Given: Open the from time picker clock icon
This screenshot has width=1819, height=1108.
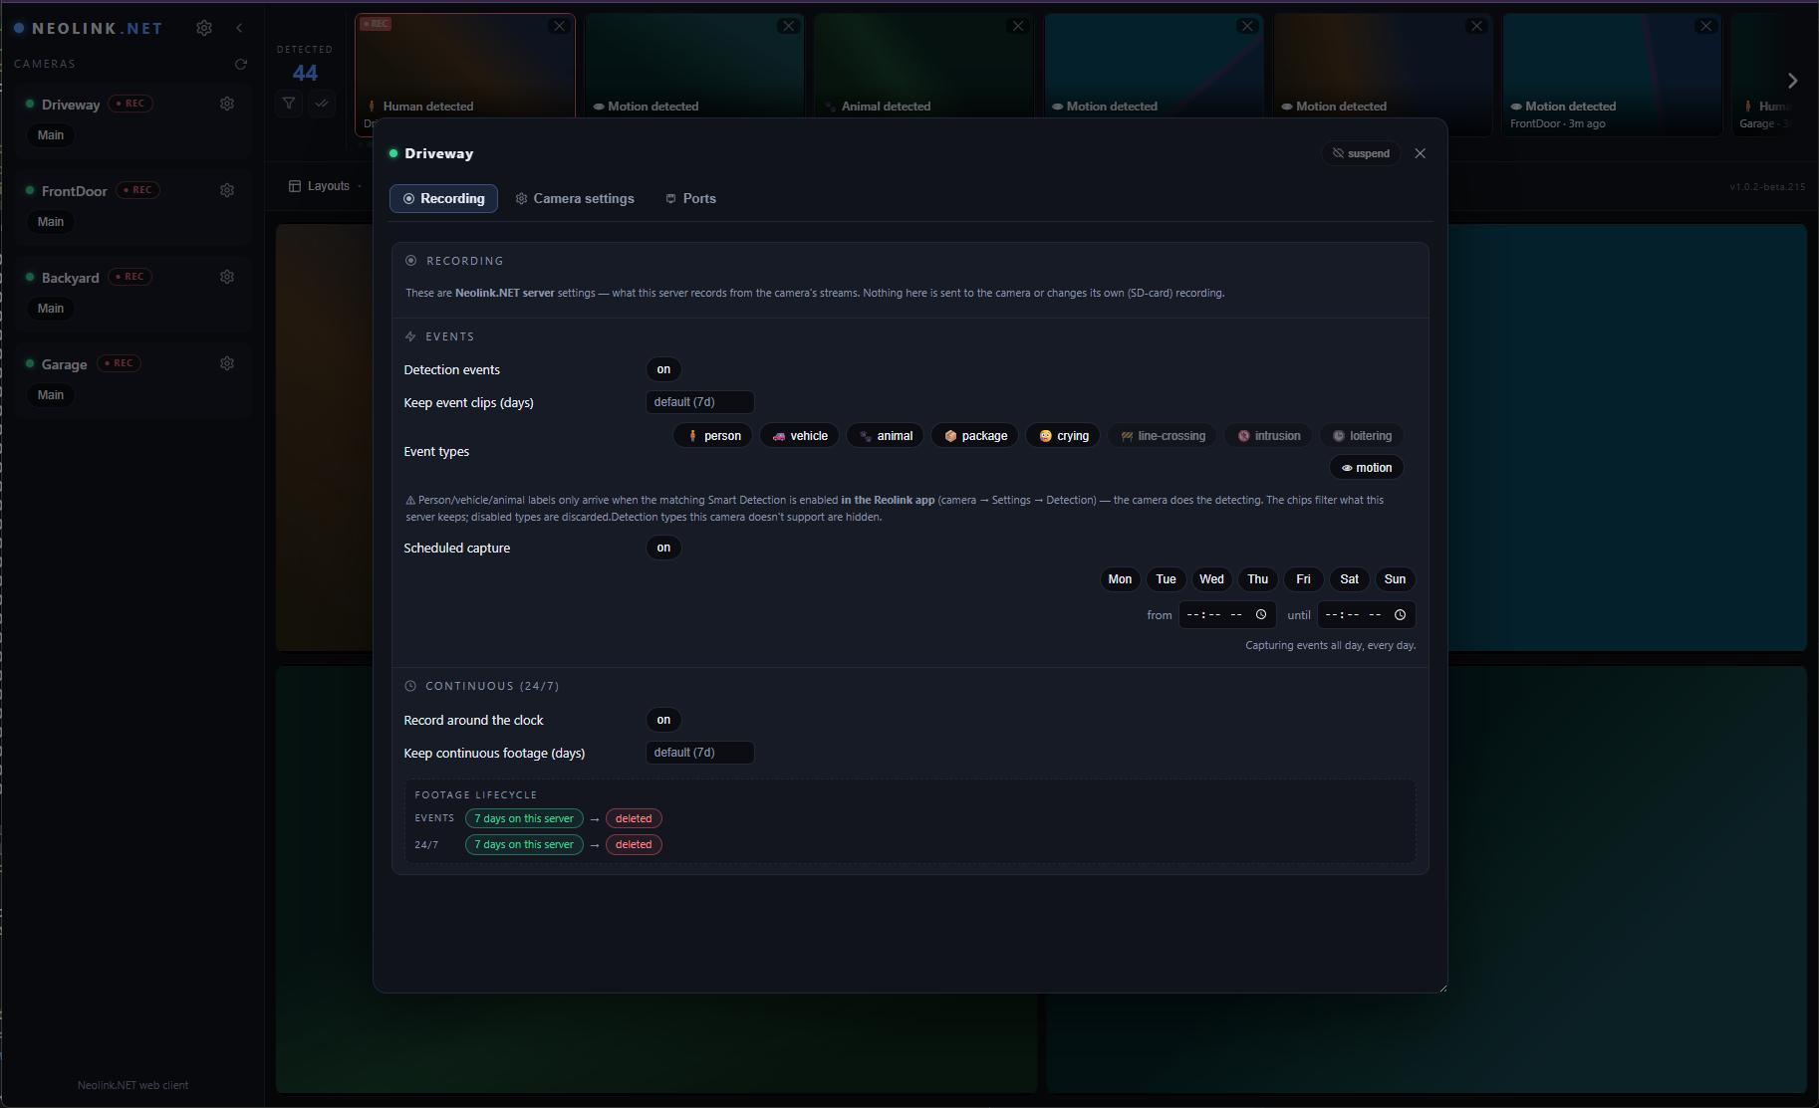Looking at the screenshot, I should pyautogui.click(x=1261, y=615).
